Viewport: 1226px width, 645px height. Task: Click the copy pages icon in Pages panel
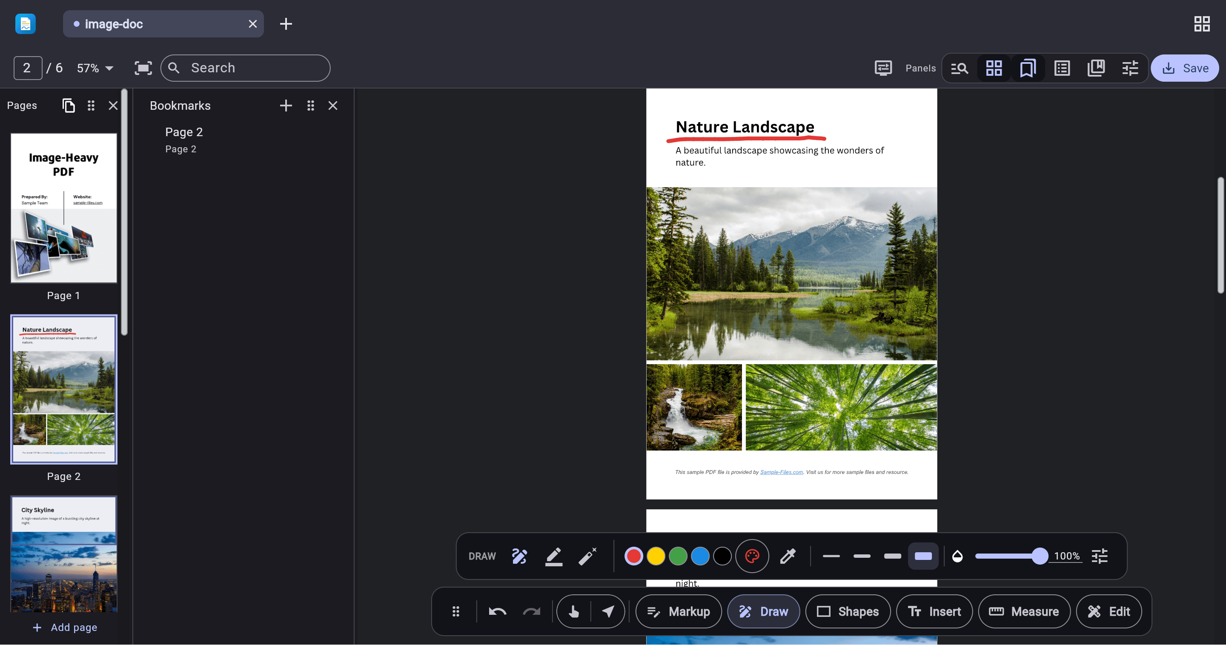click(x=69, y=106)
